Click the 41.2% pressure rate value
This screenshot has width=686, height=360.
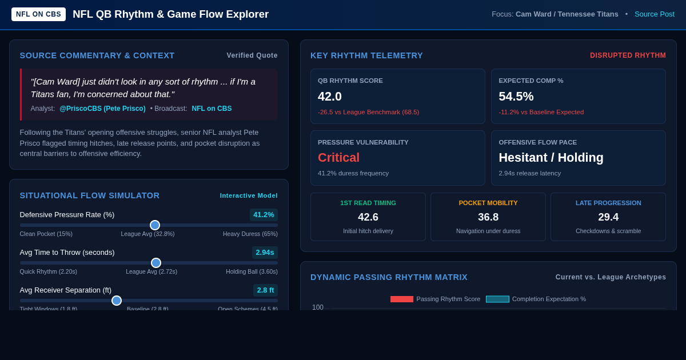pos(264,215)
